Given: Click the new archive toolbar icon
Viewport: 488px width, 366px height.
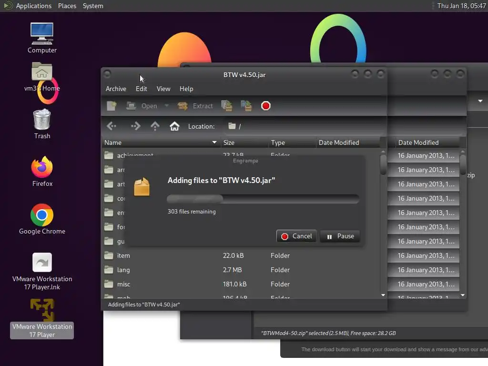Looking at the screenshot, I should 112,106.
